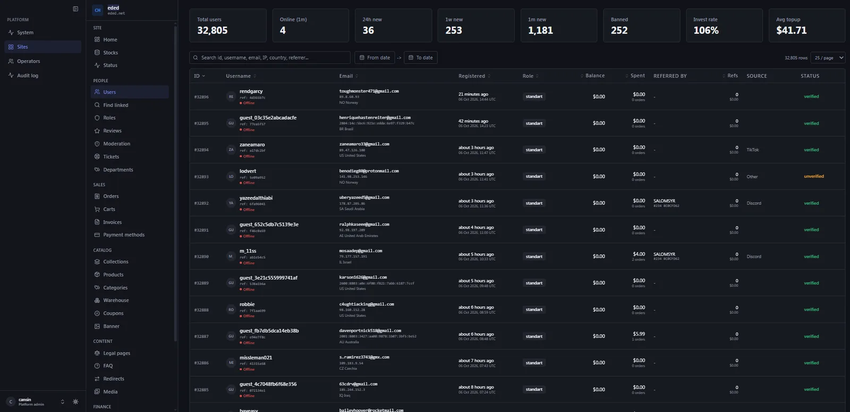Viewport: 850px width, 412px height.
Task: Click the Warehouse icon
Action: 97,301
